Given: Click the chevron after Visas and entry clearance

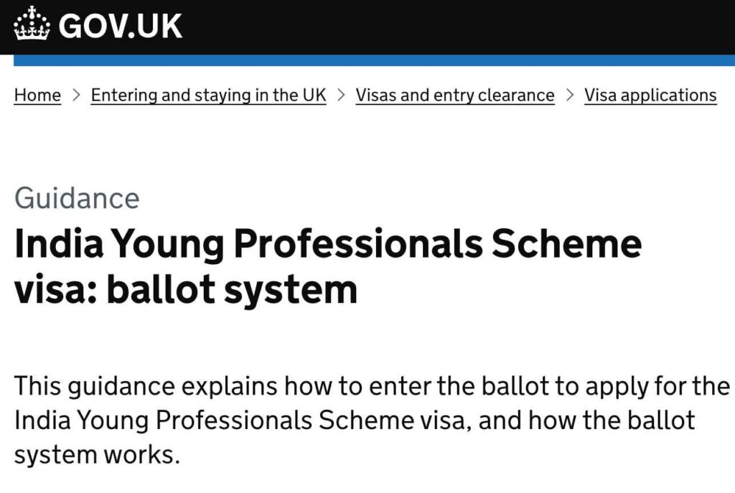Looking at the screenshot, I should [x=569, y=94].
